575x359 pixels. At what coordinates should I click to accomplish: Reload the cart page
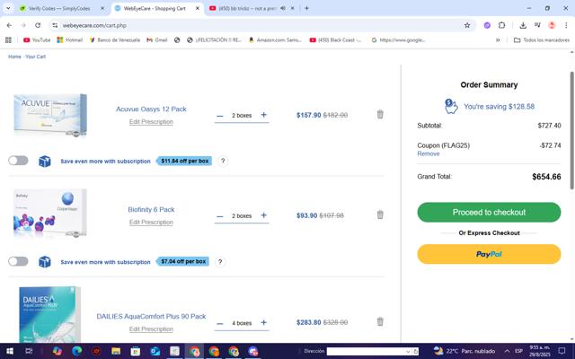[38, 25]
